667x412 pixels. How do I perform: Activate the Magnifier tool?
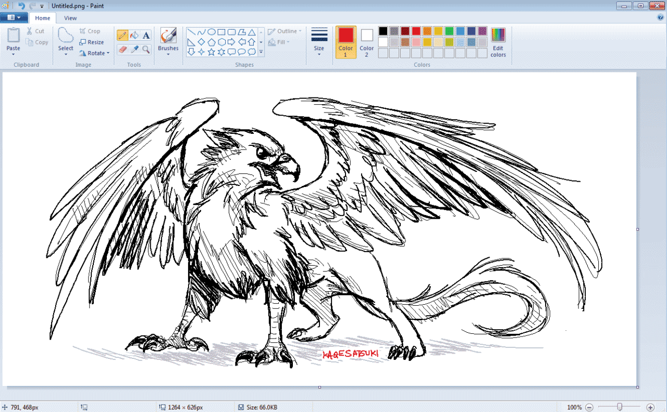[x=146, y=49]
